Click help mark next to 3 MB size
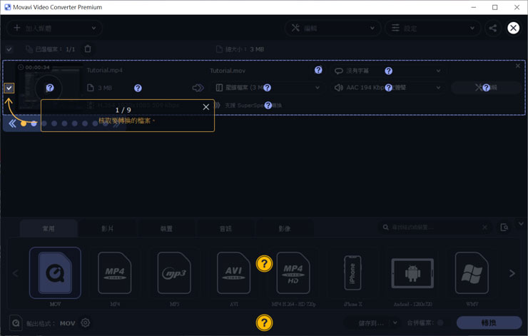The height and width of the screenshot is (336, 528). [138, 88]
